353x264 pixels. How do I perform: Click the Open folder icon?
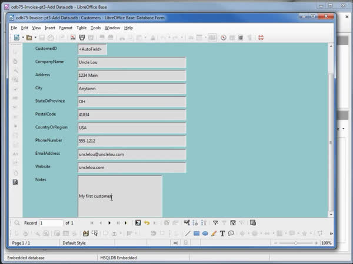click(29, 38)
